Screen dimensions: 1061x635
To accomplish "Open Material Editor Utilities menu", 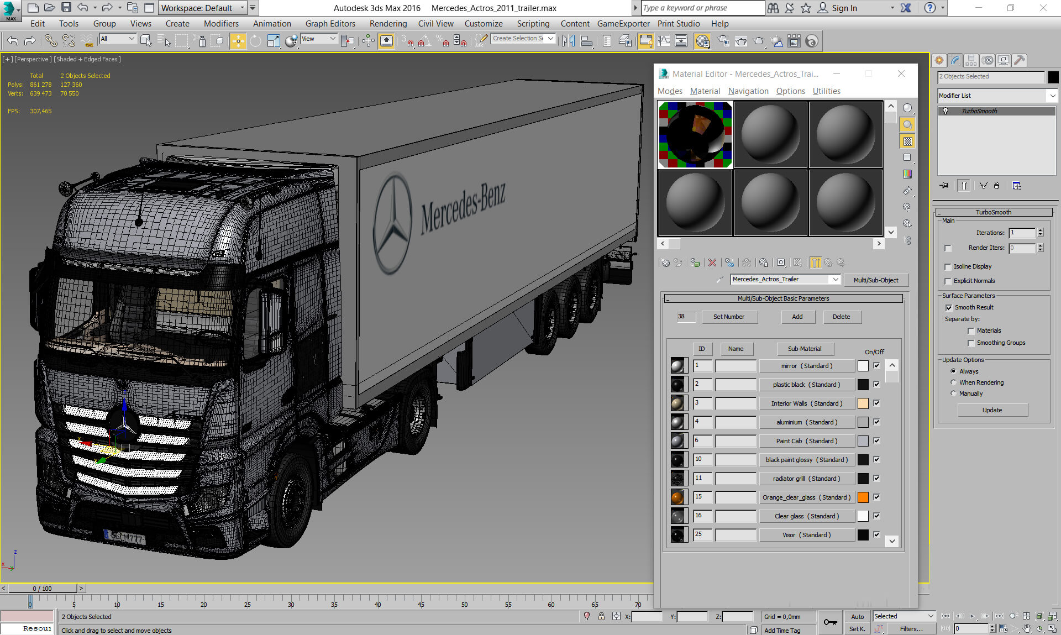I will click(x=826, y=91).
